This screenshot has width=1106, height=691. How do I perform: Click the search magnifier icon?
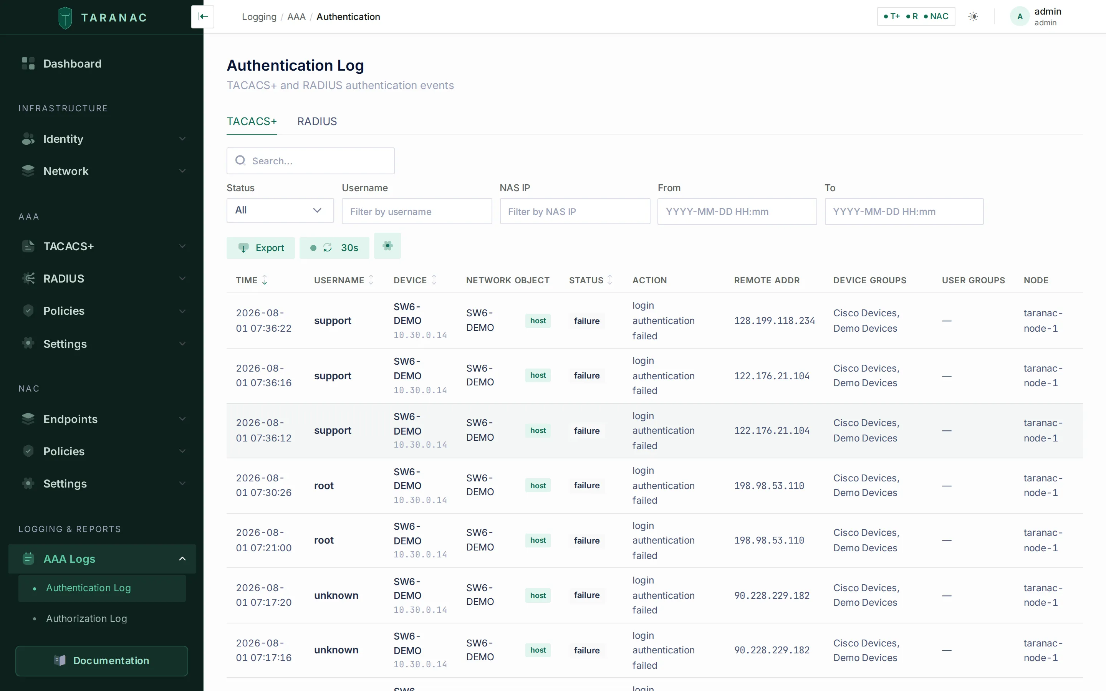[240, 160]
